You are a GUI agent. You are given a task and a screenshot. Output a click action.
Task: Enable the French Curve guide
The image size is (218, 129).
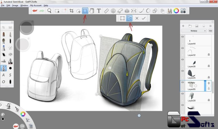pos(120,11)
